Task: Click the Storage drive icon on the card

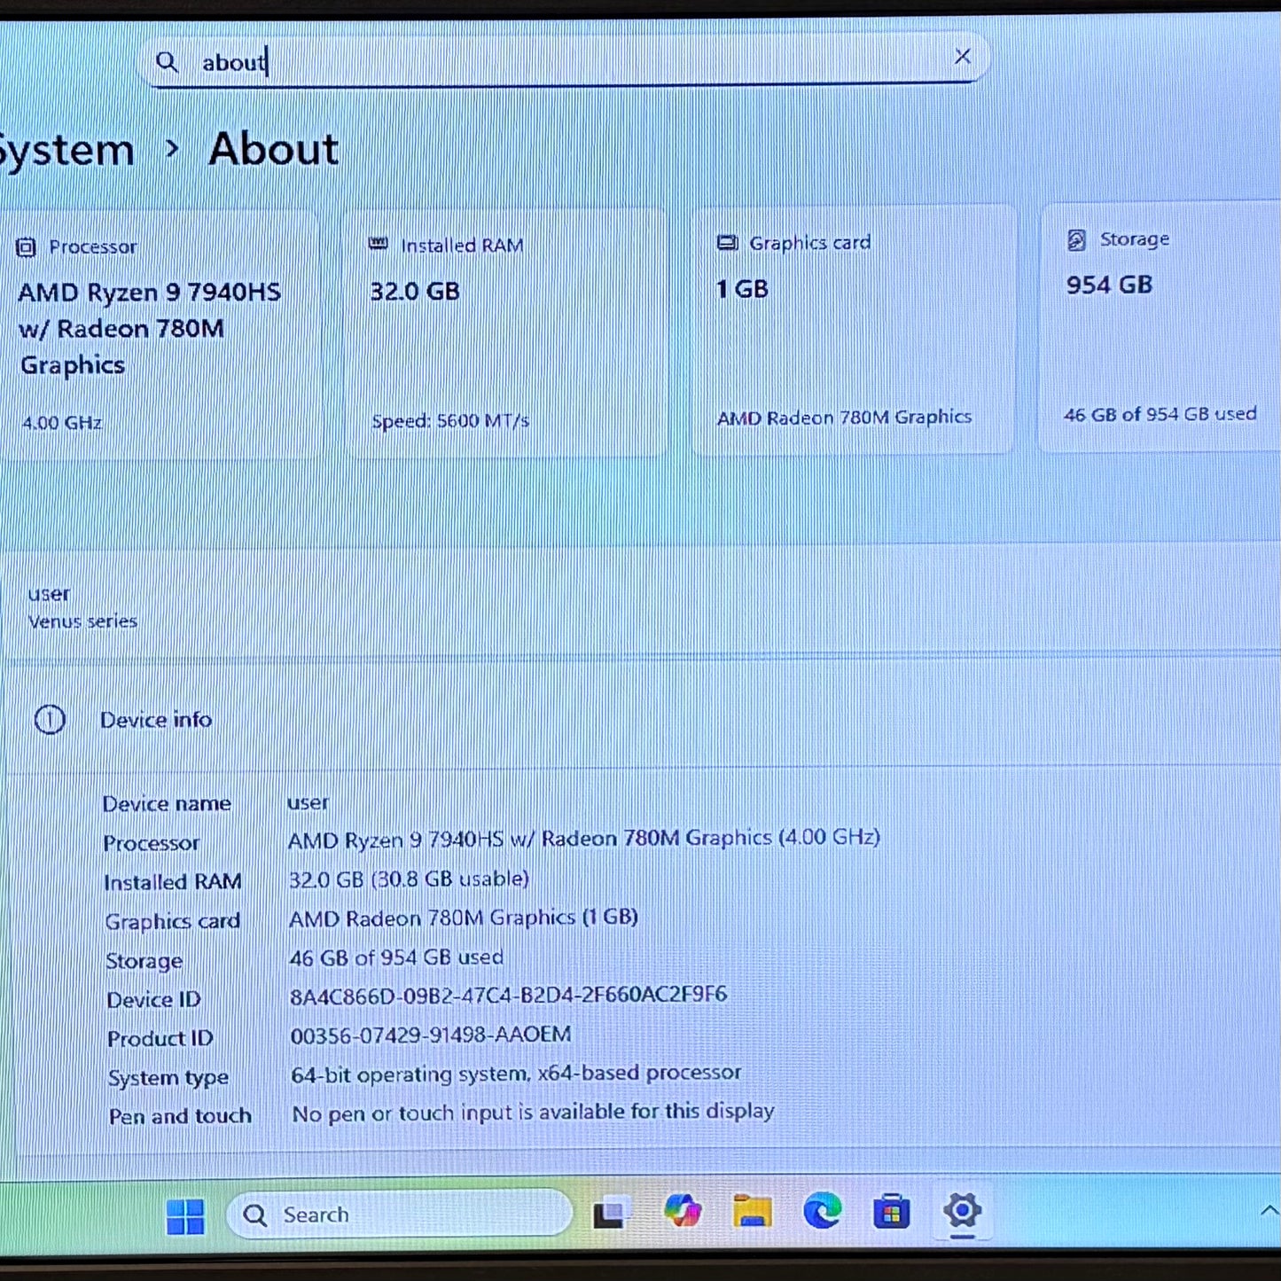Action: [x=1076, y=239]
